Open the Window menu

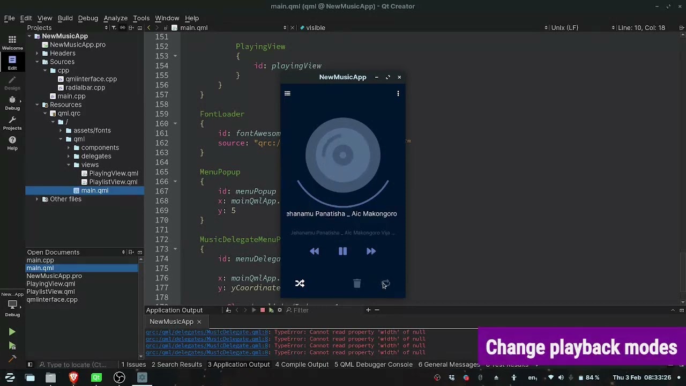click(x=167, y=18)
